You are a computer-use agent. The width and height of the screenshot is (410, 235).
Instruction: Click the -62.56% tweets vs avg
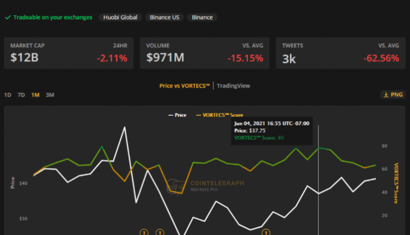pyautogui.click(x=381, y=58)
